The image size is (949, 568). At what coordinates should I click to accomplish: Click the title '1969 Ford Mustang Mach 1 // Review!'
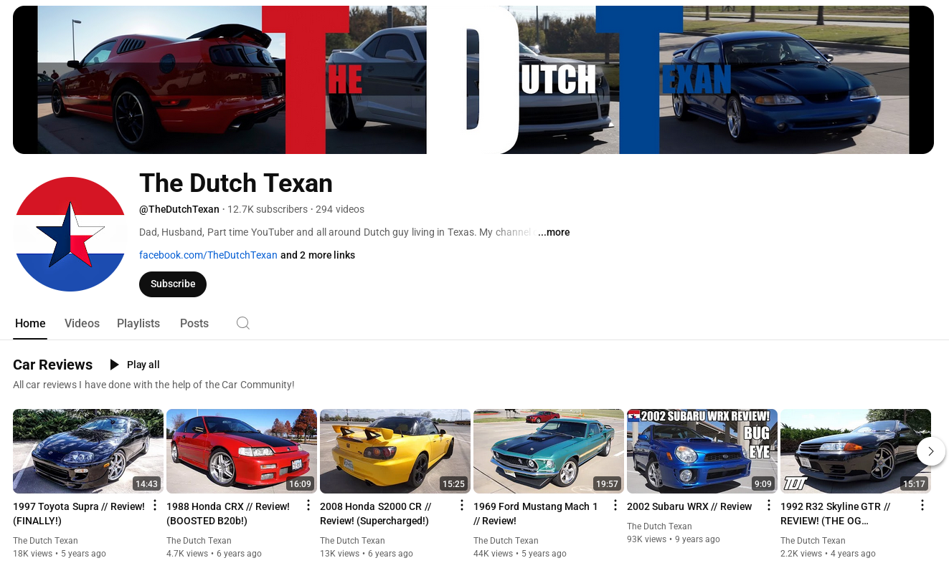point(536,514)
